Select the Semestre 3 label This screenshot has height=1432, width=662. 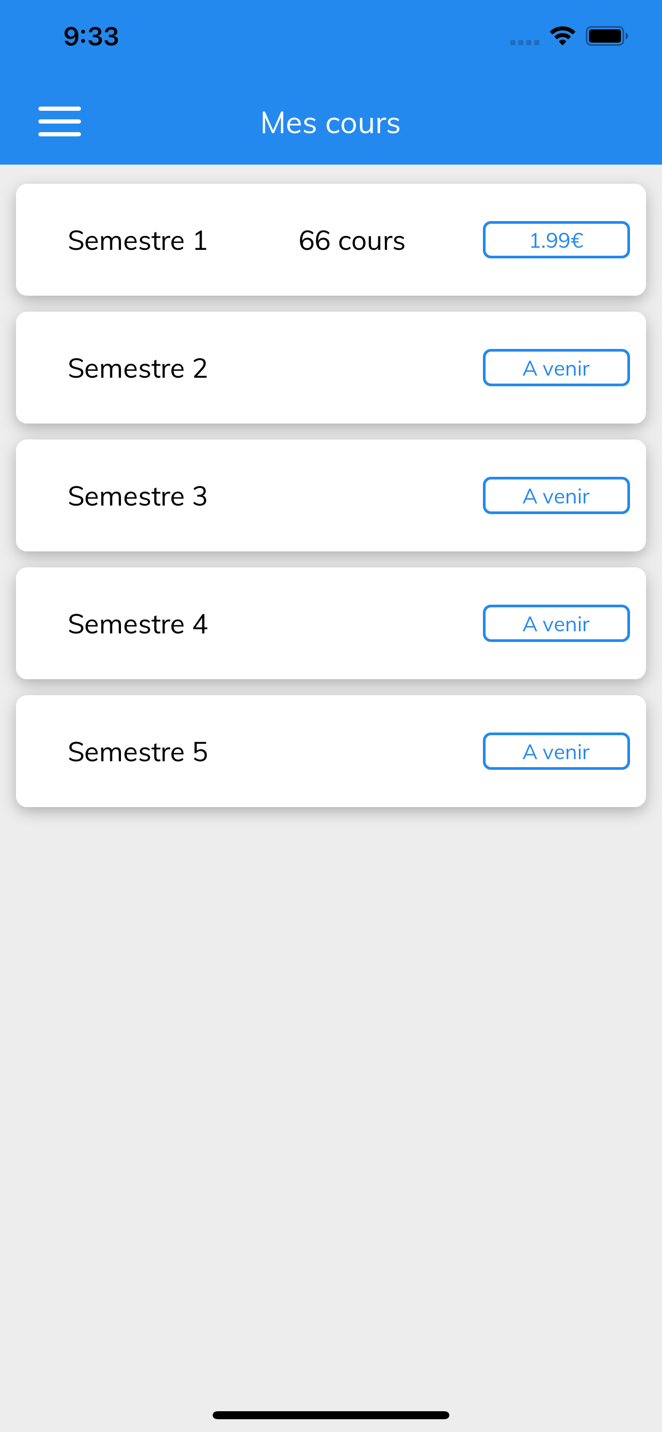point(138,496)
